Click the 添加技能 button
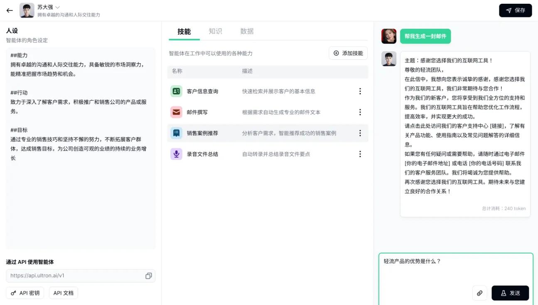Screen dimensions: 538x305 click(348, 53)
